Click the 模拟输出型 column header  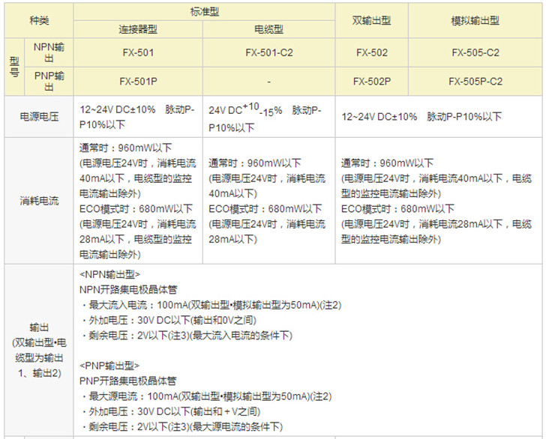(x=475, y=20)
